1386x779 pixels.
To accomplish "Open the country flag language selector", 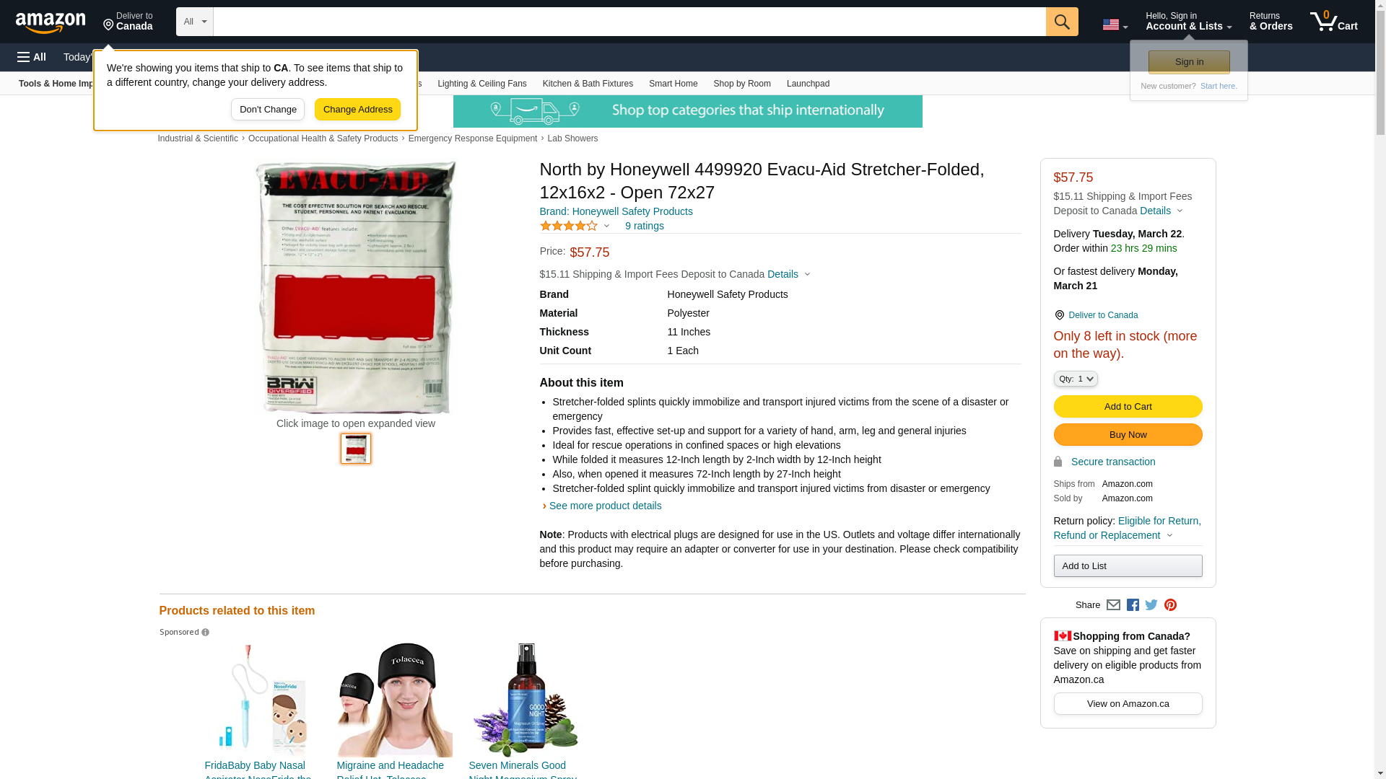I will pos(1115,25).
